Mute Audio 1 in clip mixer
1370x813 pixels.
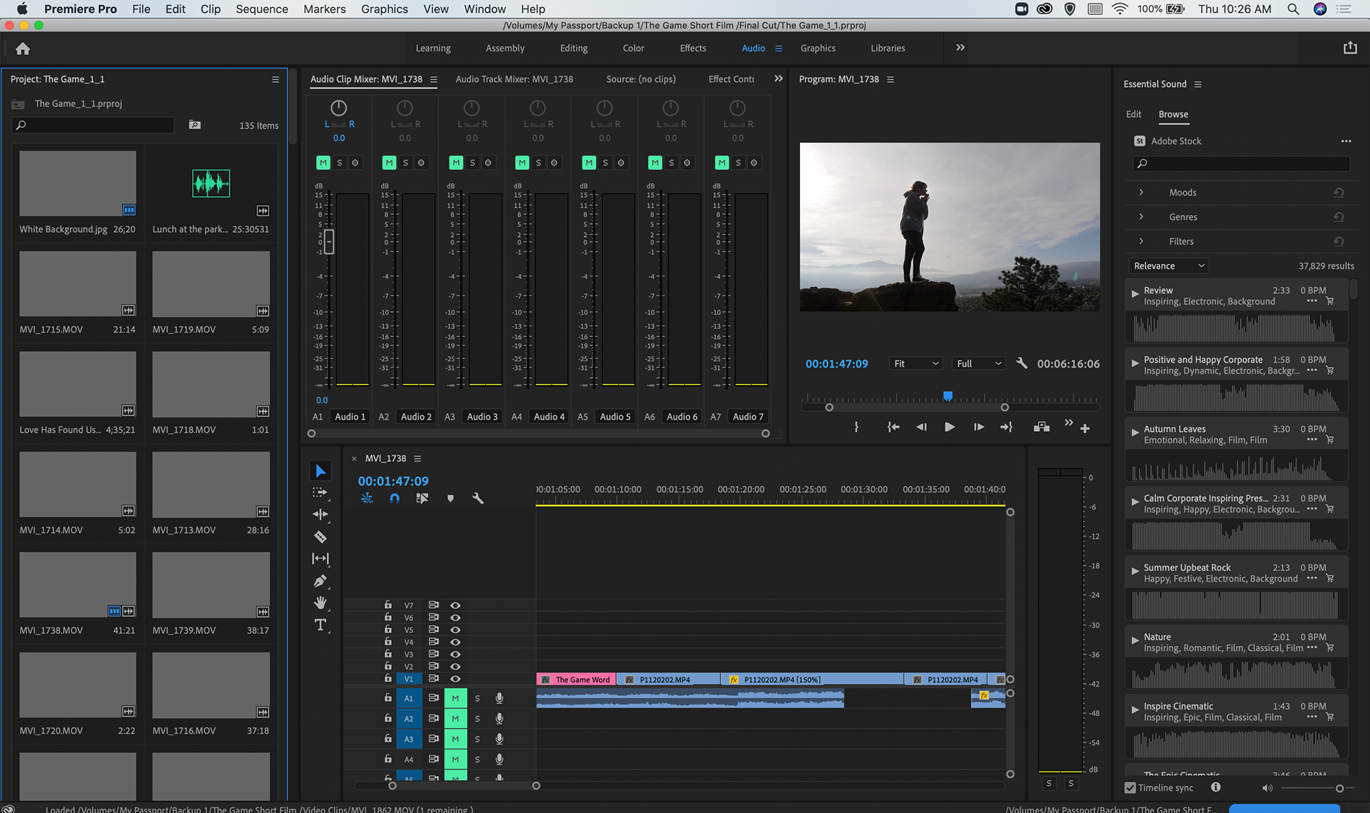point(323,163)
